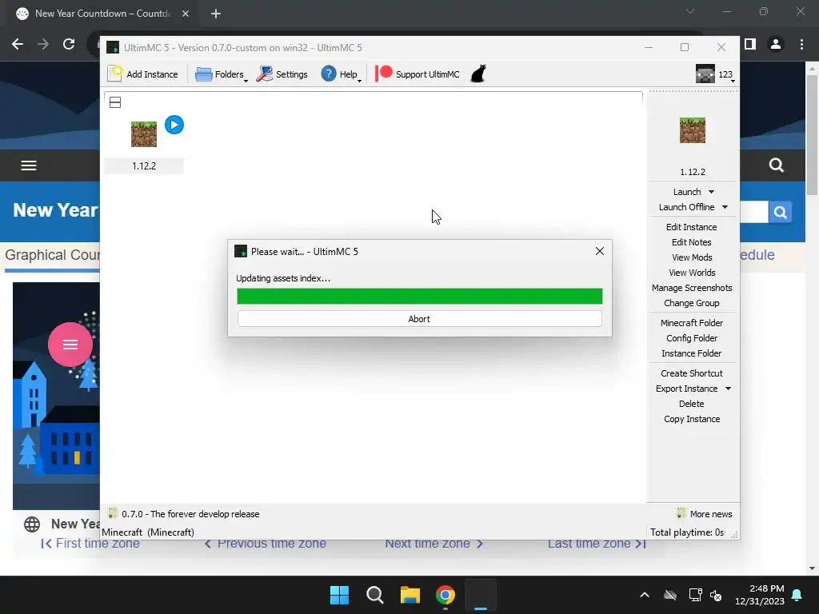The image size is (819, 614).
Task: Click Launch Offline
Action: (686, 207)
